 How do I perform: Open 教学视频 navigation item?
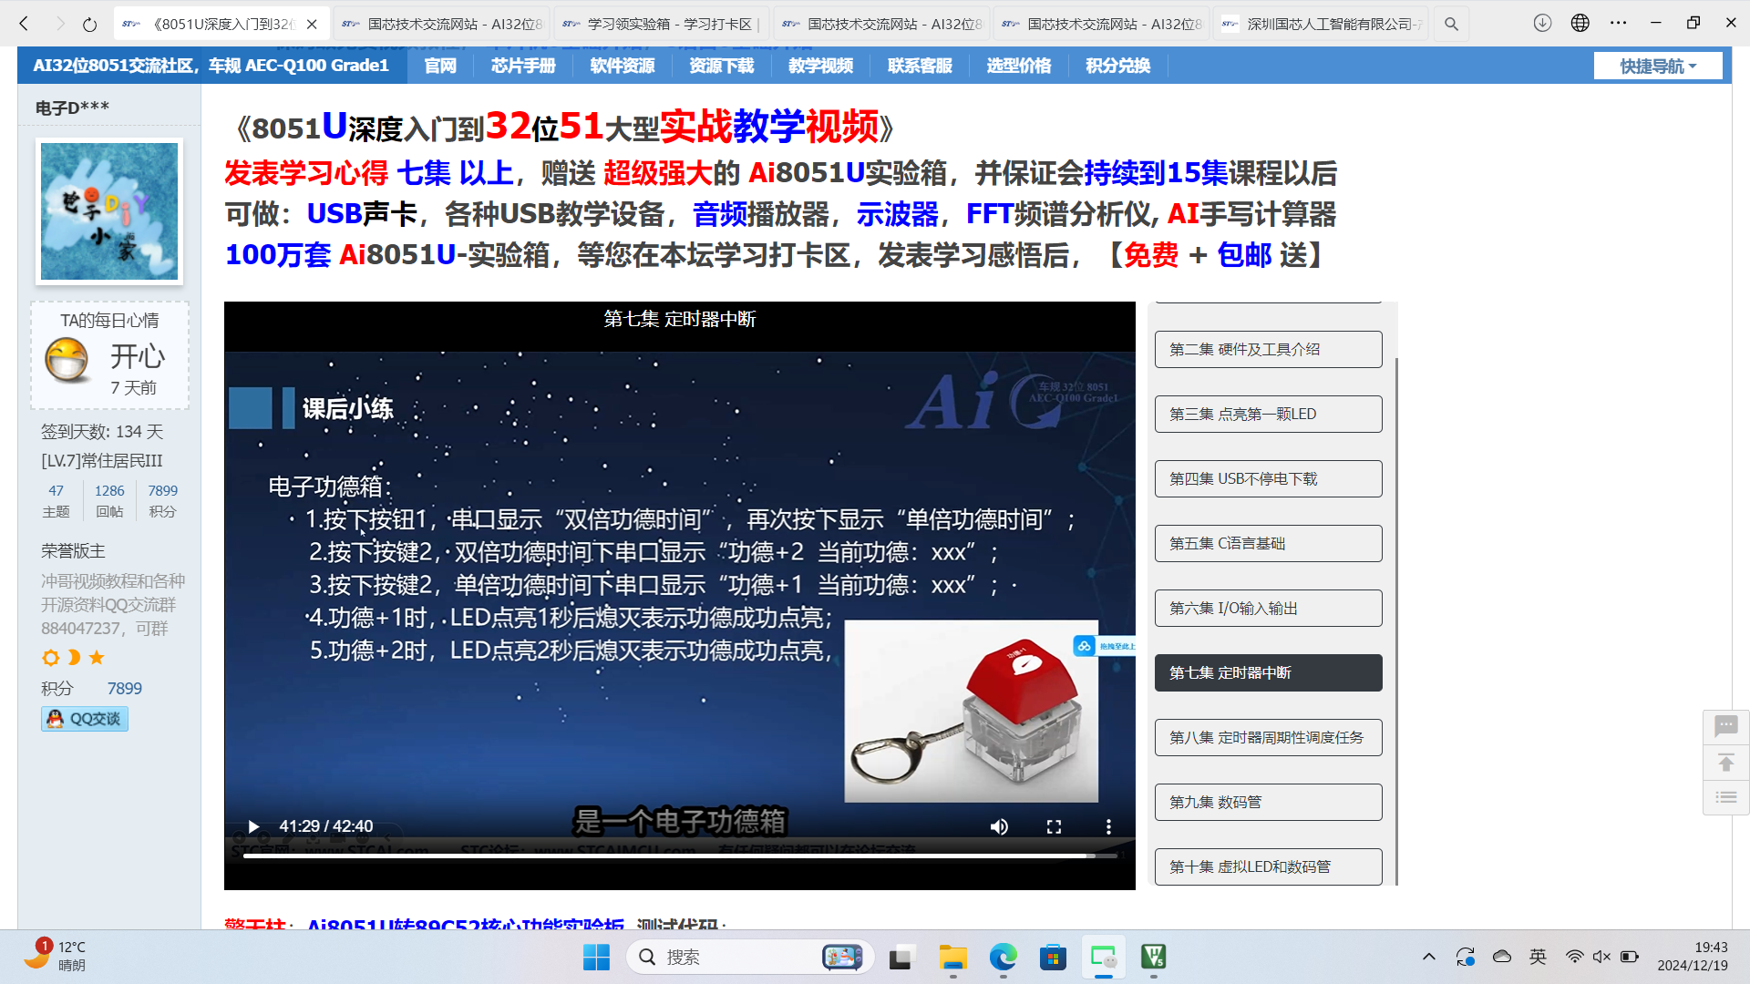tap(821, 66)
